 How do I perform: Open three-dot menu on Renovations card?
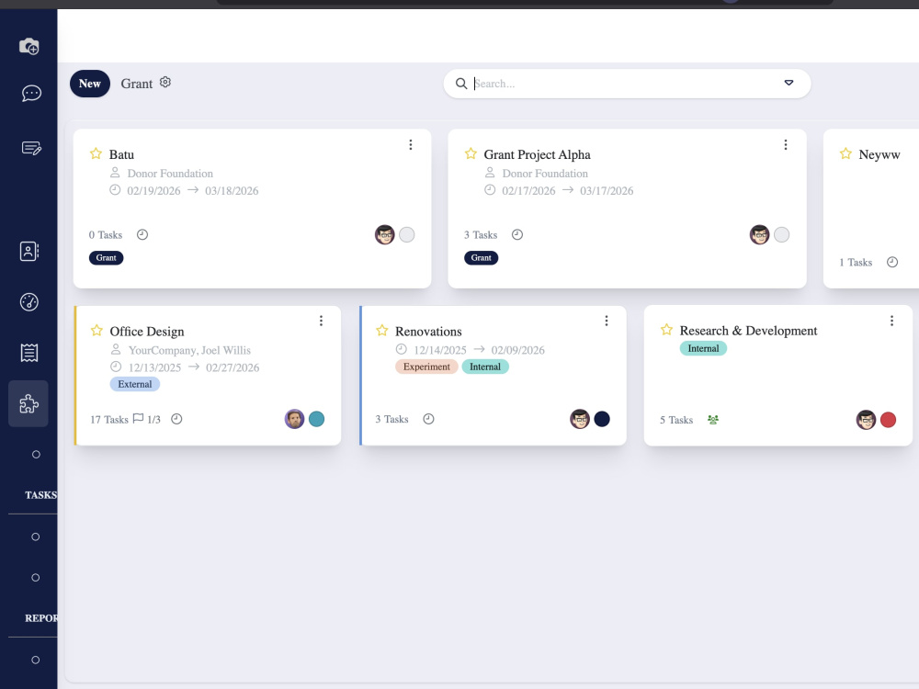point(607,321)
